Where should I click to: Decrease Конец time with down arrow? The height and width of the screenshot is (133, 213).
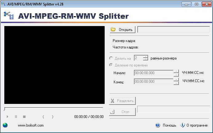176,83
